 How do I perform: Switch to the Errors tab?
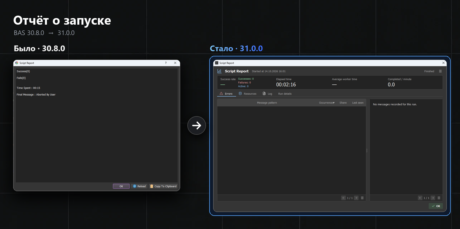(x=226, y=94)
